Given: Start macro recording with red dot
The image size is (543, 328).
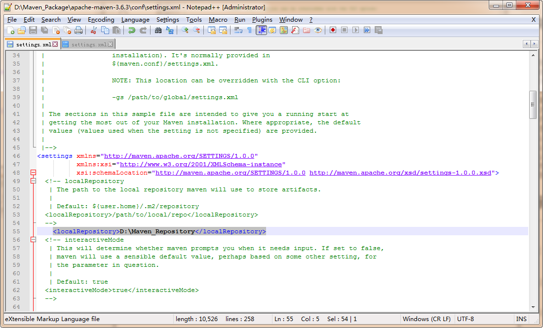Looking at the screenshot, I should point(333,31).
